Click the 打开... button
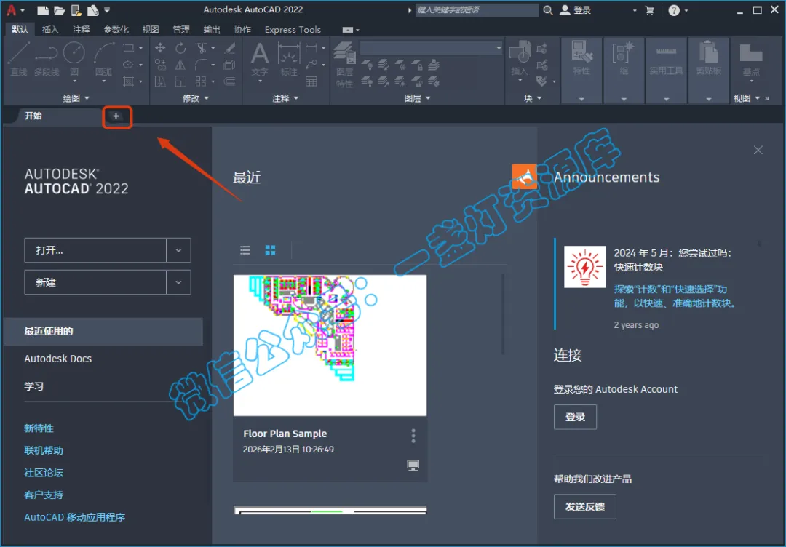 point(95,250)
